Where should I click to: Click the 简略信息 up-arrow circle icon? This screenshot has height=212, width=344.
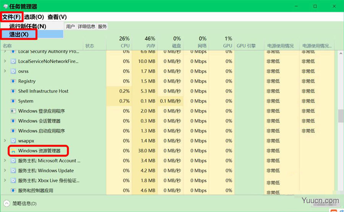(7, 204)
